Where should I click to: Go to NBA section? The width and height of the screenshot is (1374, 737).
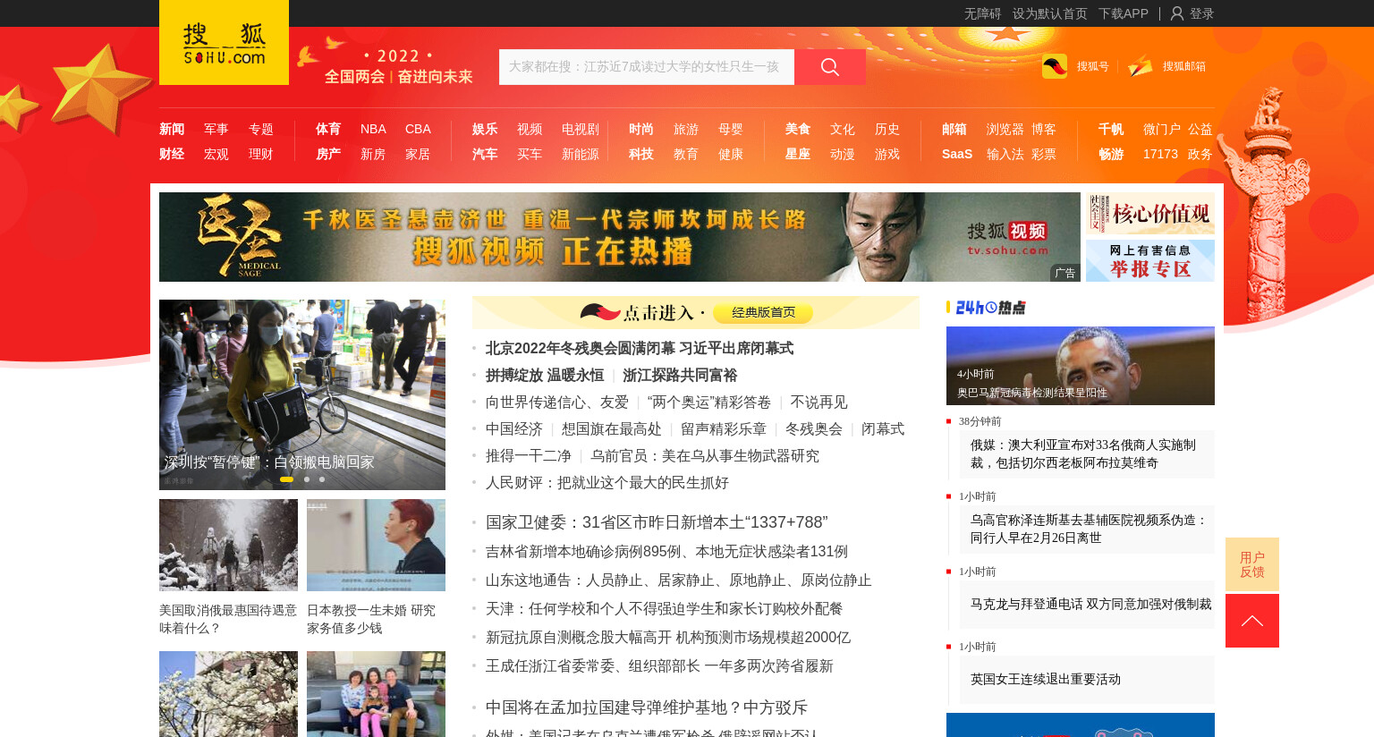[373, 129]
